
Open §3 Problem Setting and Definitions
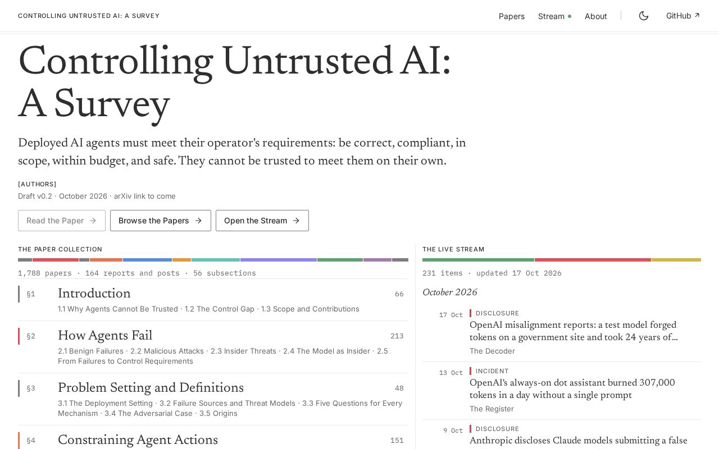[213, 399]
